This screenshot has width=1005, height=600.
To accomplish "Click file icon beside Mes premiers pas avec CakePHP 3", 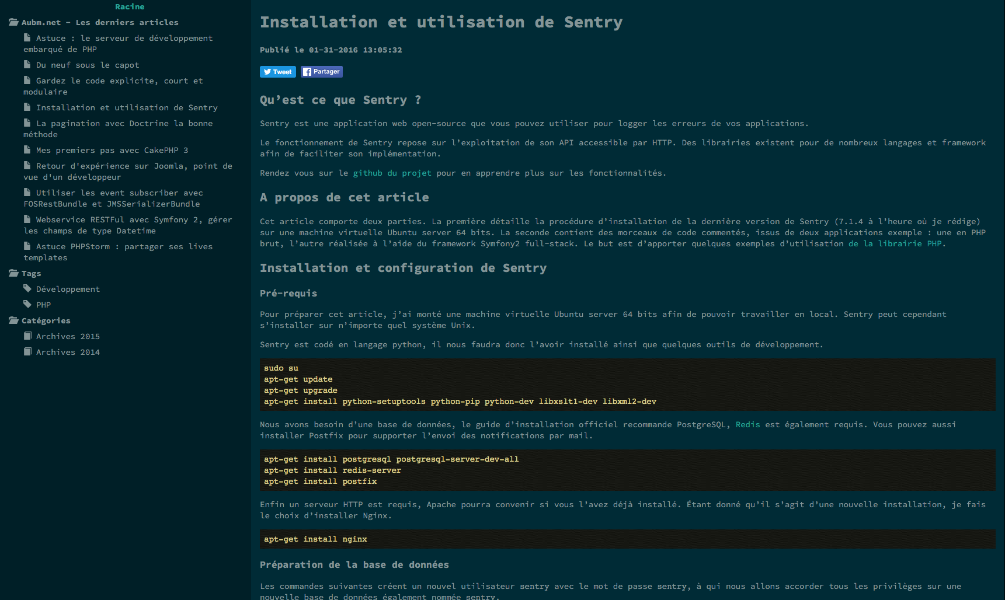I will coord(27,150).
